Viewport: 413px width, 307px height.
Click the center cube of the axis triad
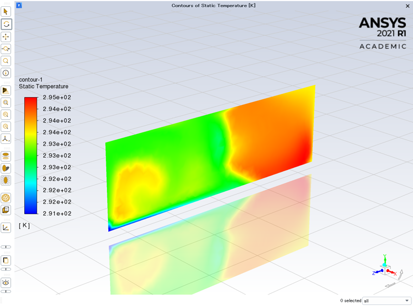click(386, 271)
